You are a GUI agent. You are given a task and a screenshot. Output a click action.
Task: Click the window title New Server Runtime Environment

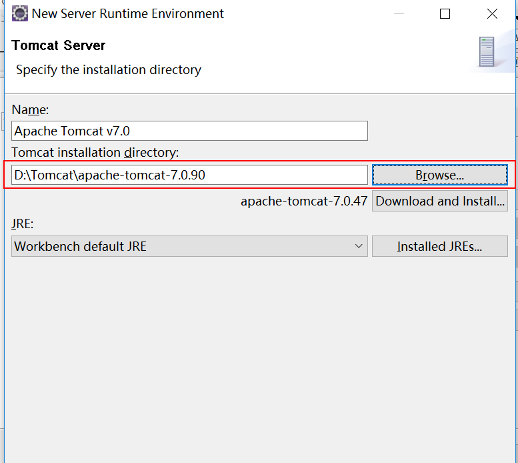pos(128,13)
